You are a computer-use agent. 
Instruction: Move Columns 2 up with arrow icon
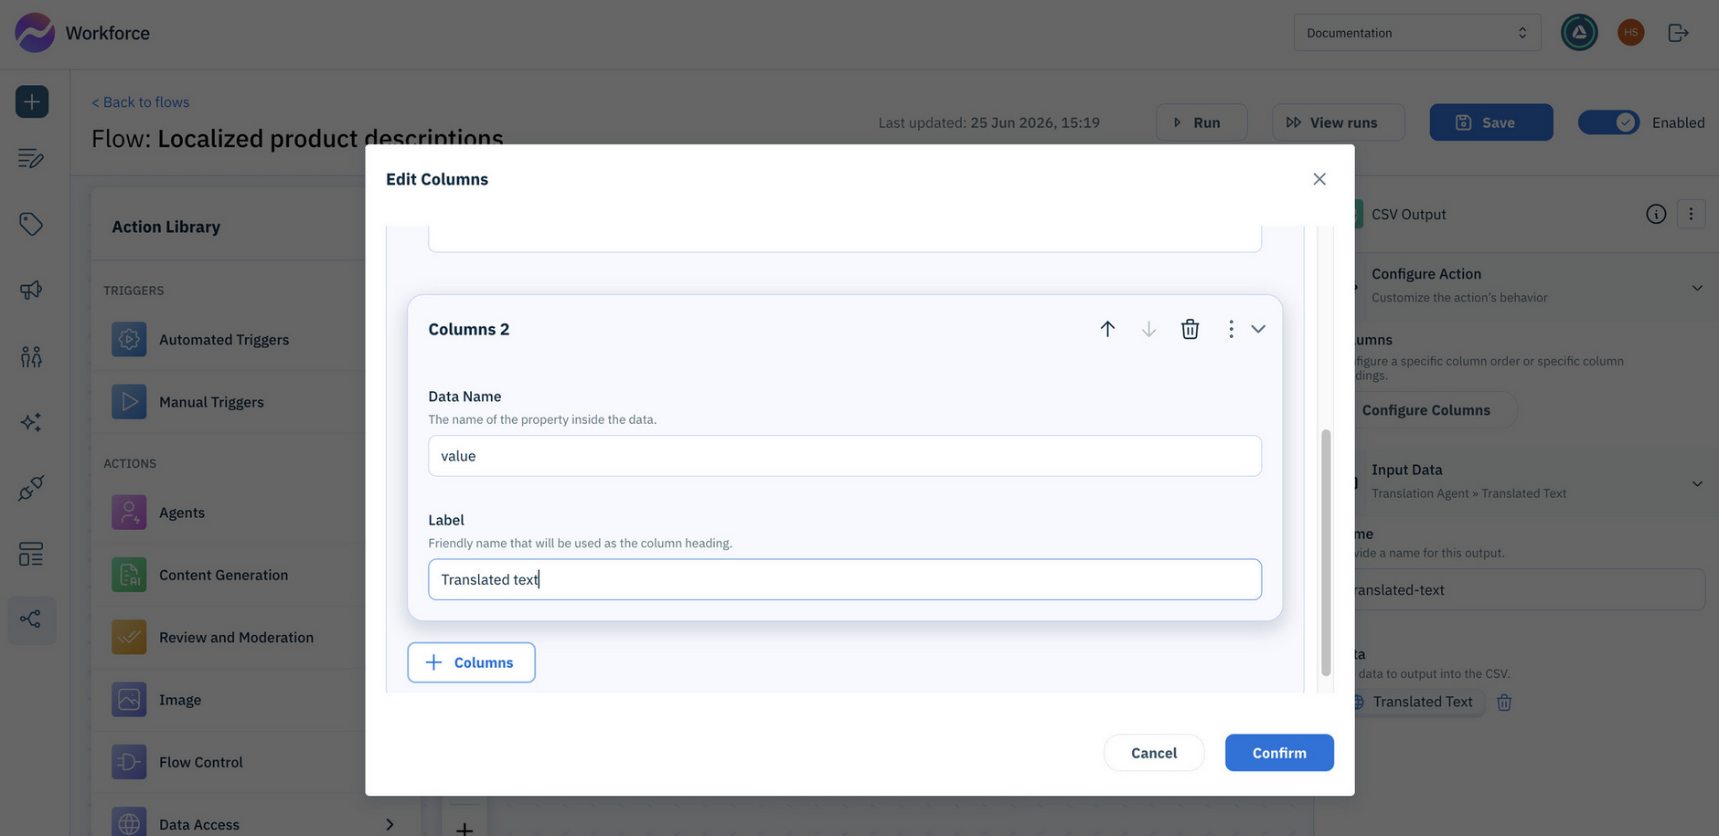pos(1107,329)
